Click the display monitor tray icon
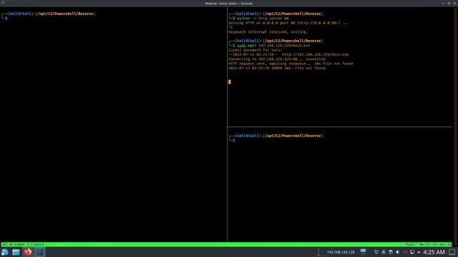458x257 pixels. coord(412,252)
